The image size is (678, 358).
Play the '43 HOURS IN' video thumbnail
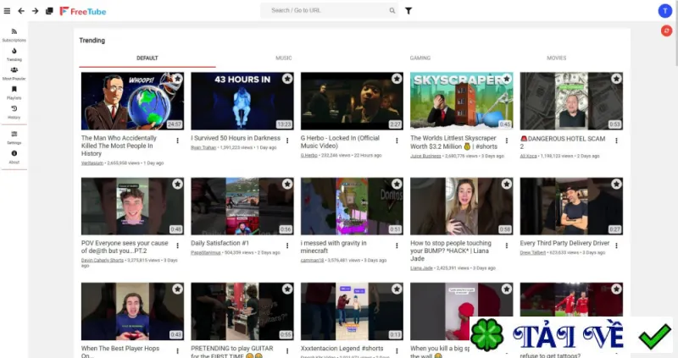point(242,101)
